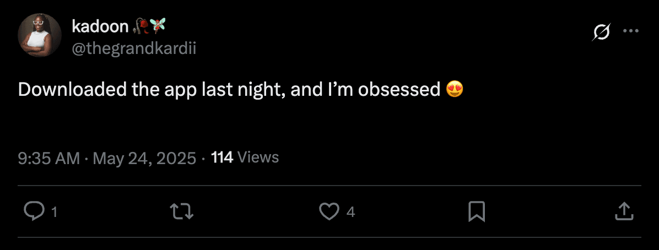659x250 pixels.
Task: Open the three-dot more options menu
Action: click(x=630, y=31)
